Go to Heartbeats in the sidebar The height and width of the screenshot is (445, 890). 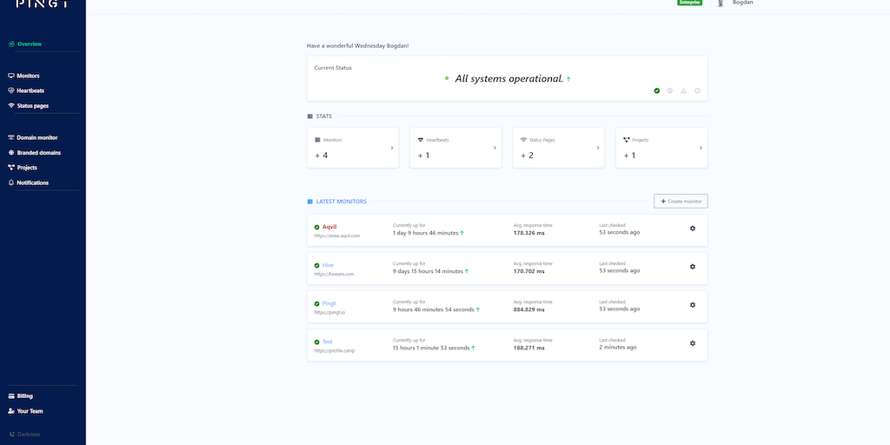30,90
